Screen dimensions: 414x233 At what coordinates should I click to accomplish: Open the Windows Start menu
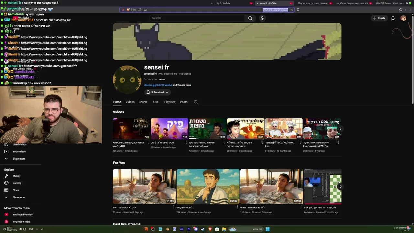267,229
